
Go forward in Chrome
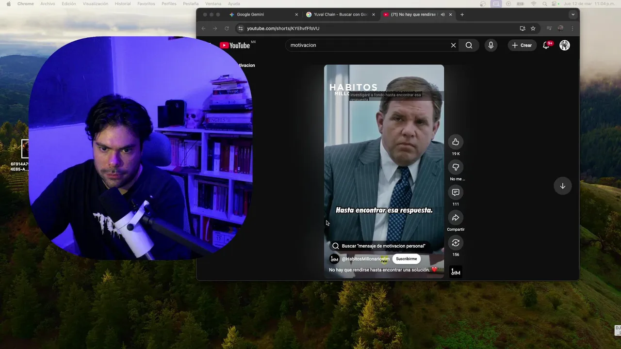point(215,29)
